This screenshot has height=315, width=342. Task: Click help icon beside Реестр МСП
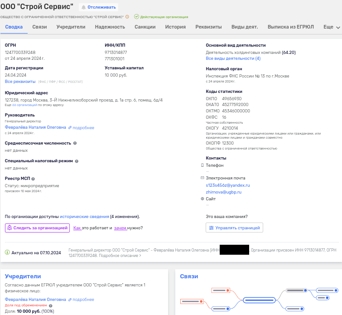coord(33,179)
